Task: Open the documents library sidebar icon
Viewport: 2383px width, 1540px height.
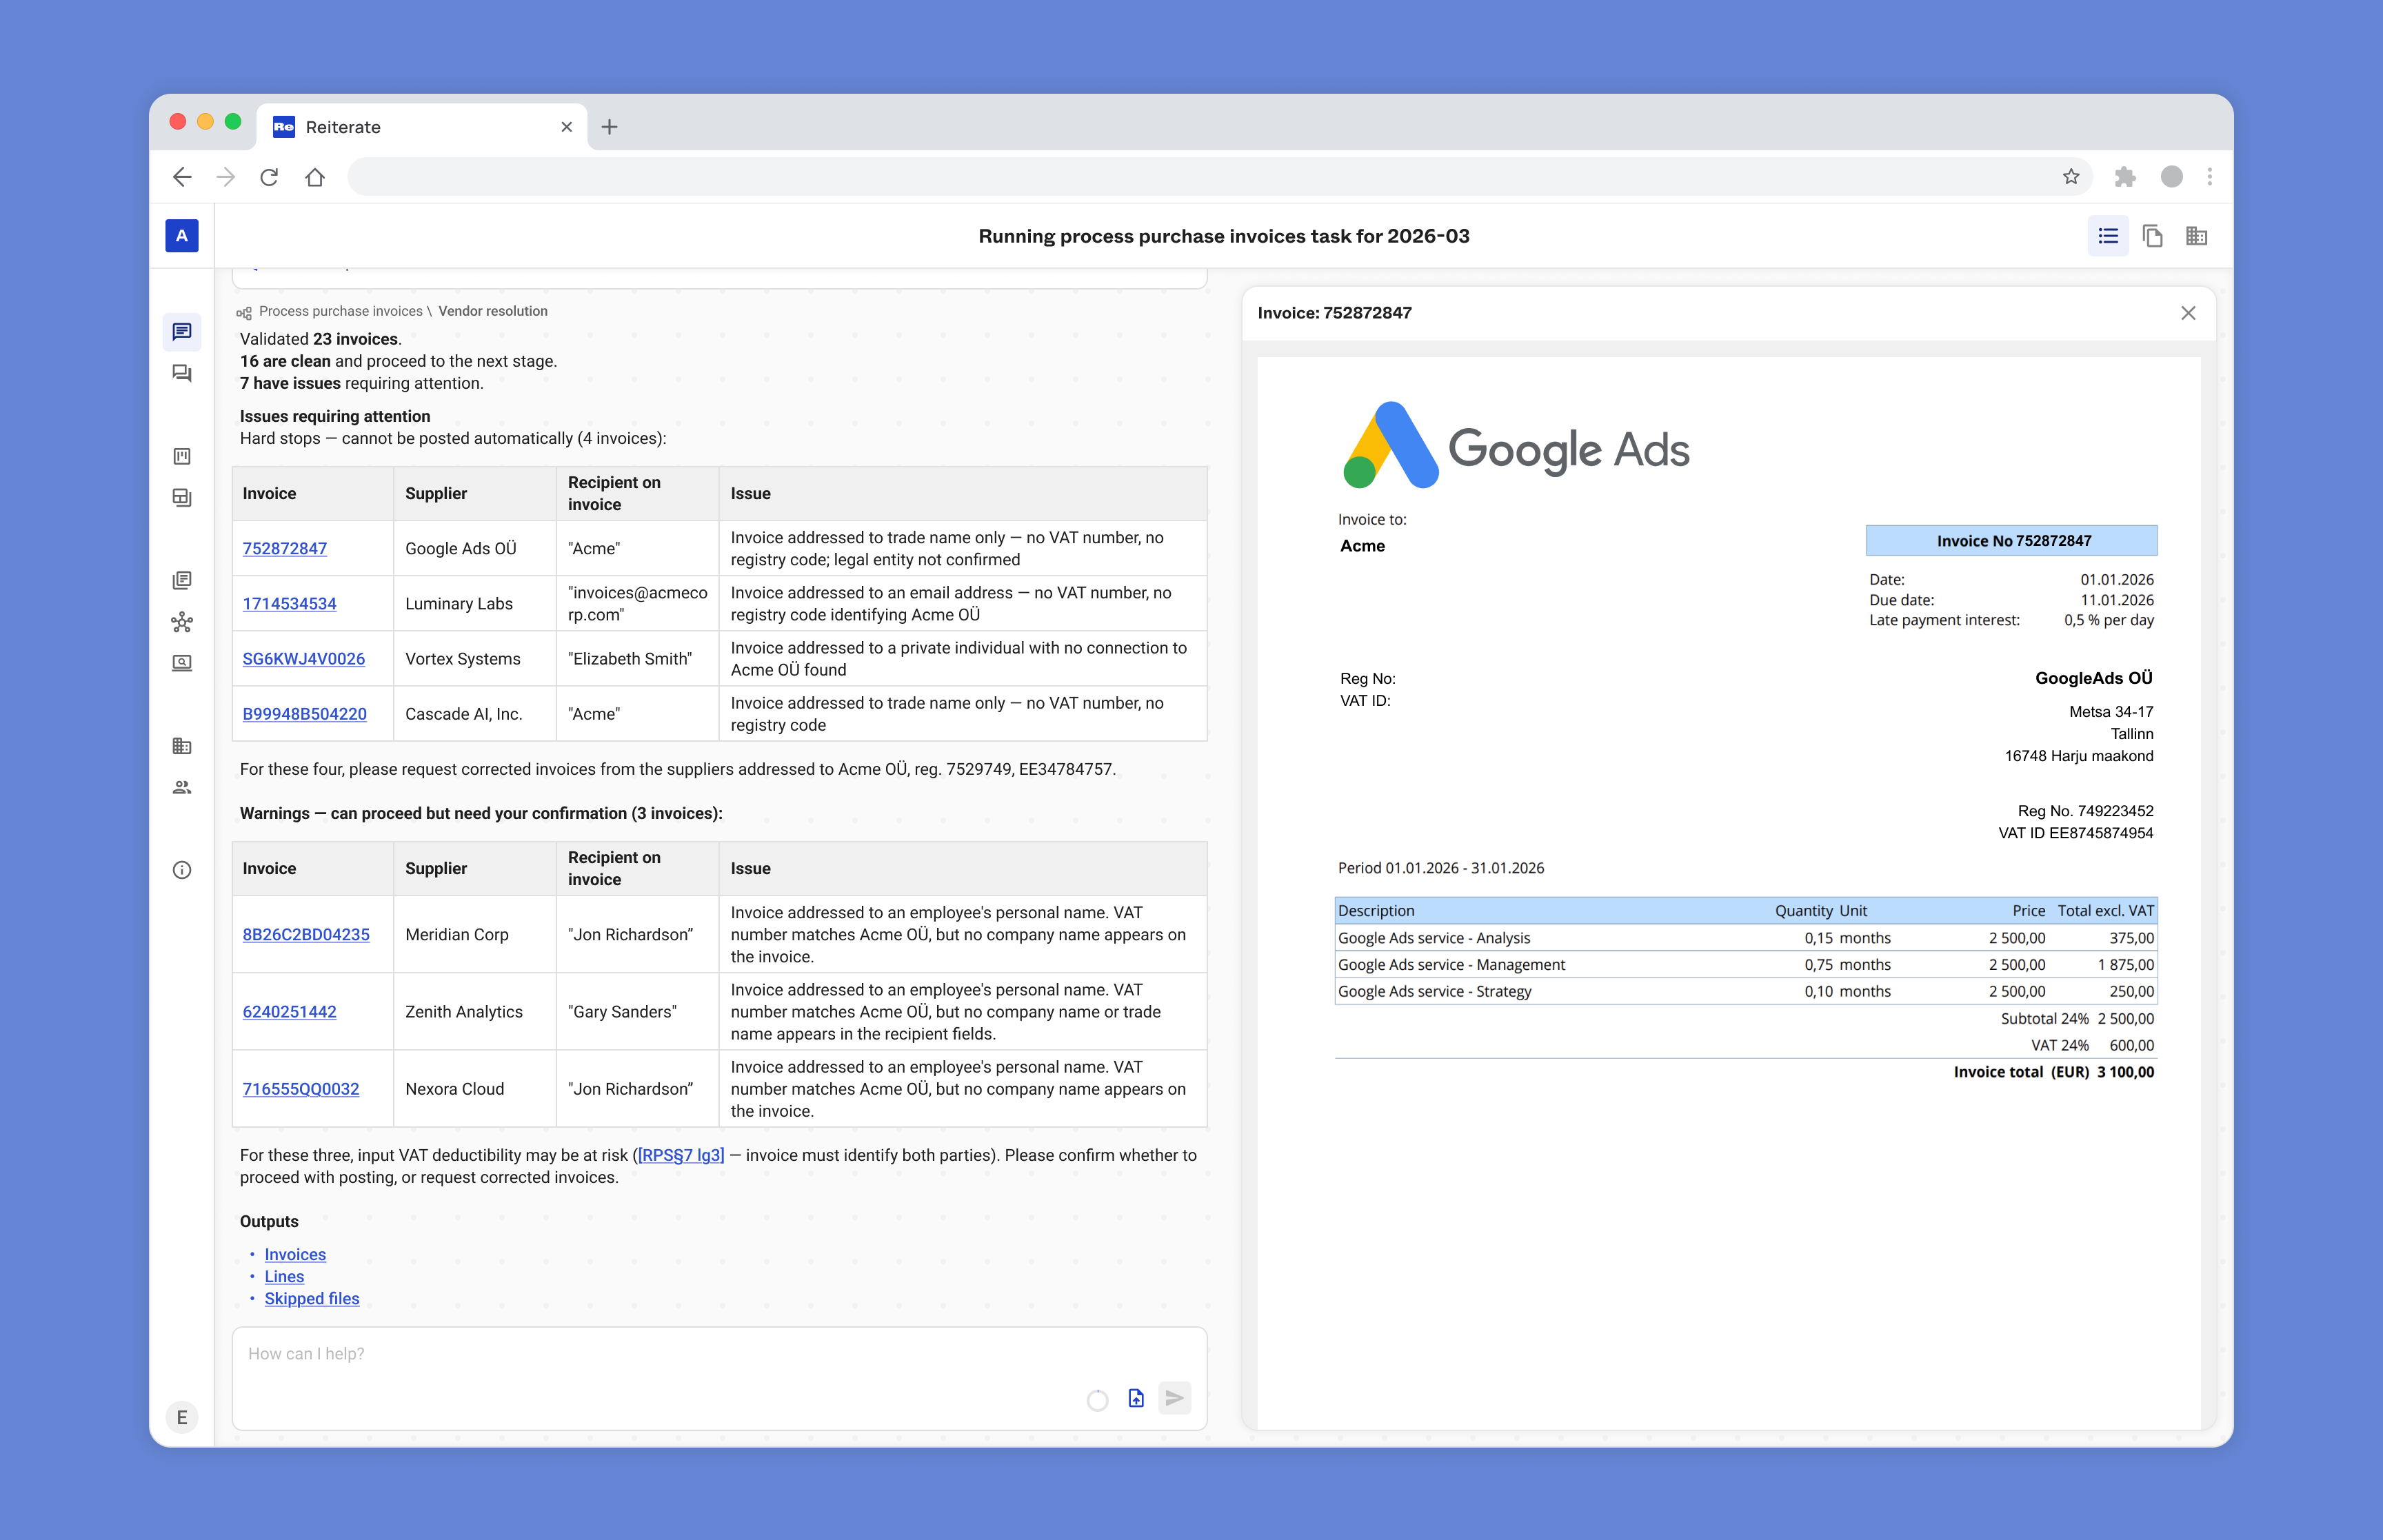Action: point(182,581)
